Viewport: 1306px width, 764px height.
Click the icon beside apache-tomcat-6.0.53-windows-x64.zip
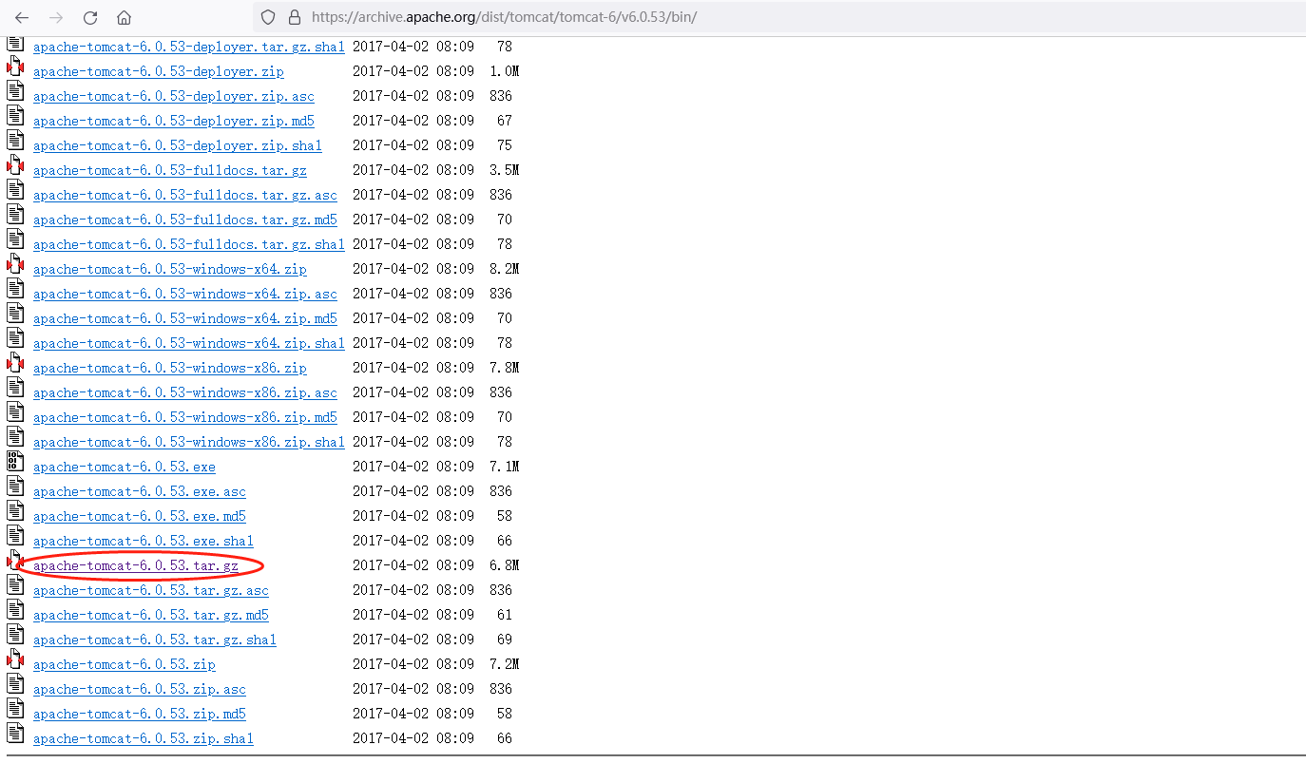coord(14,264)
